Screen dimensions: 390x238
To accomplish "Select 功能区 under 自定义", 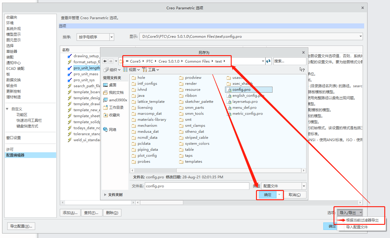I will pos(22,115).
